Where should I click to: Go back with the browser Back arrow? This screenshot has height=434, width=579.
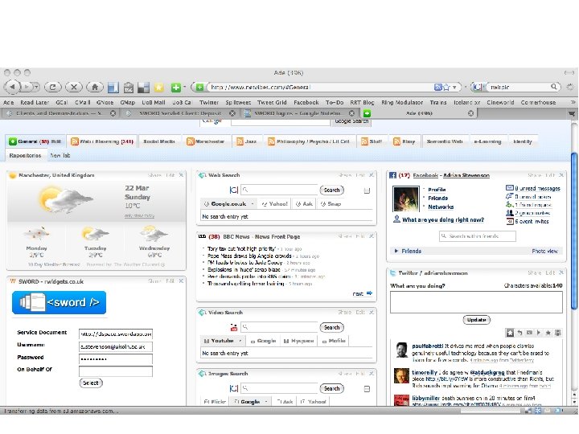point(12,87)
